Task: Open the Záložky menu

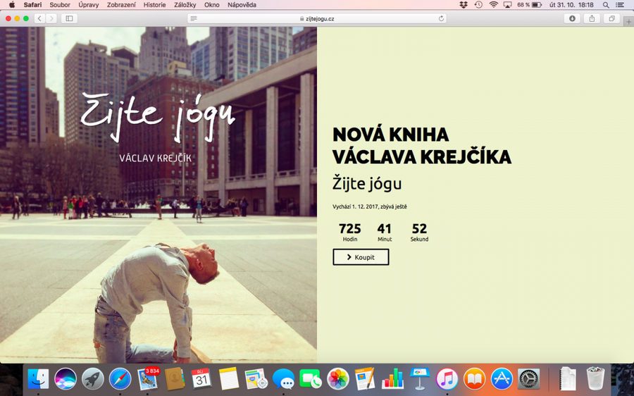Action: point(185,5)
